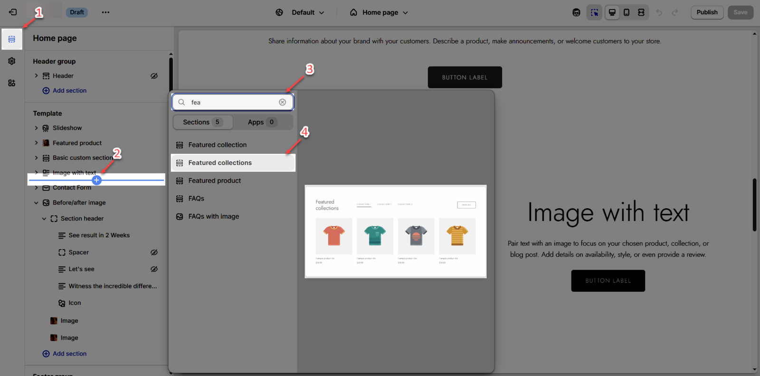Image resolution: width=760 pixels, height=376 pixels.
Task: Open the App embeds sidebar icon
Action: [x=12, y=83]
